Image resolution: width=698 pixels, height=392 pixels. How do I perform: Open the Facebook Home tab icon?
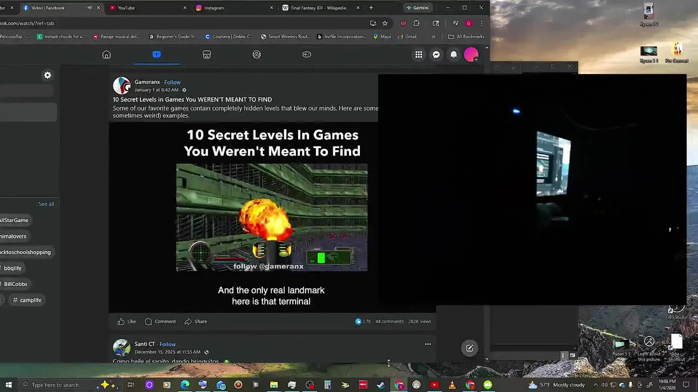(x=106, y=54)
